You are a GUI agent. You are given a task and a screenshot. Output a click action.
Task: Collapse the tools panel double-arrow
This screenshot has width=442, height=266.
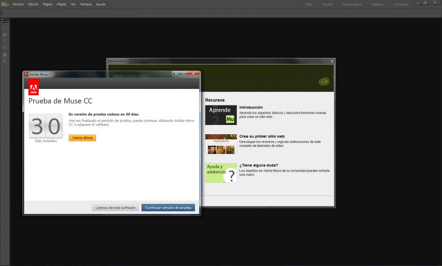point(2,19)
